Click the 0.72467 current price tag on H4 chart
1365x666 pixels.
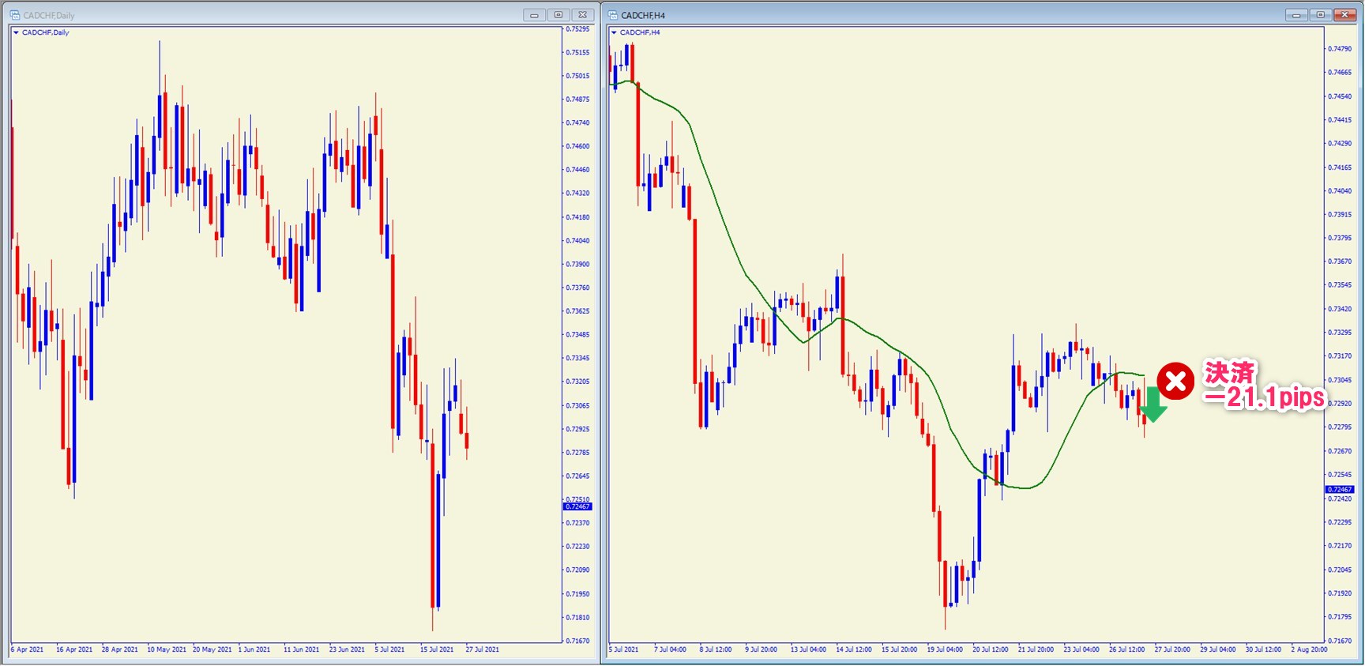tap(1340, 490)
